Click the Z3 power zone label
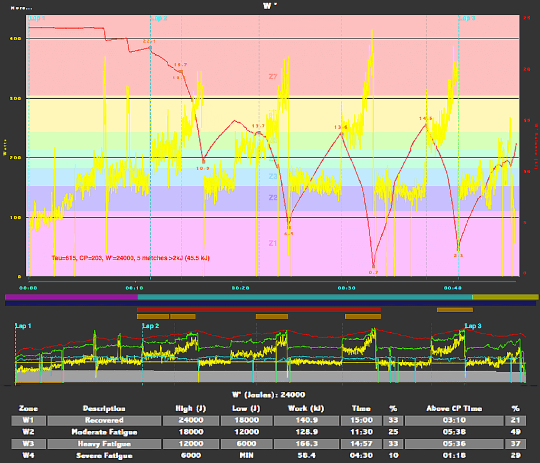 (273, 177)
